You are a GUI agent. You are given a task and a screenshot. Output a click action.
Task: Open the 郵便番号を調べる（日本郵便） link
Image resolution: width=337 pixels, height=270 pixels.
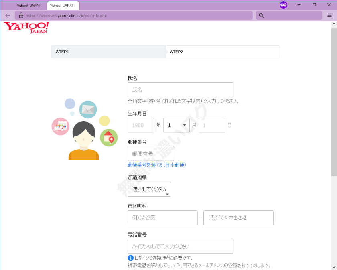click(x=157, y=164)
